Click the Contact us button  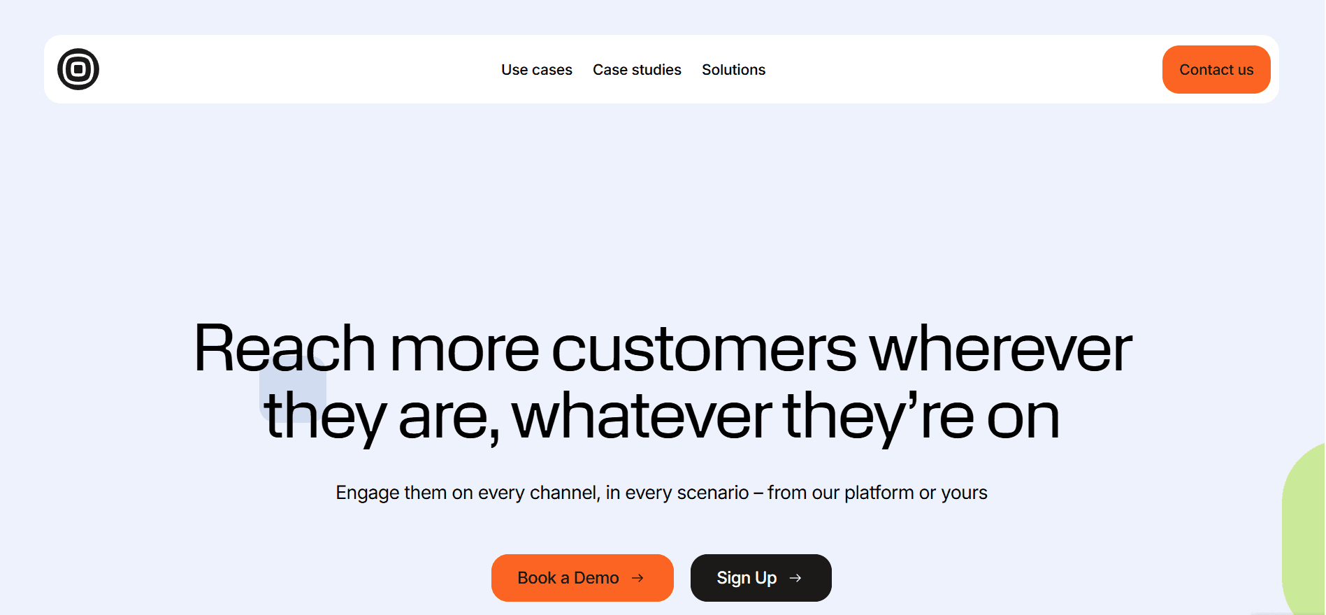1216,69
